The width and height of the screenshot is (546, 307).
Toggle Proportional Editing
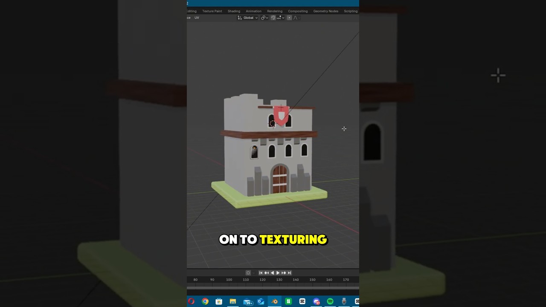click(289, 18)
